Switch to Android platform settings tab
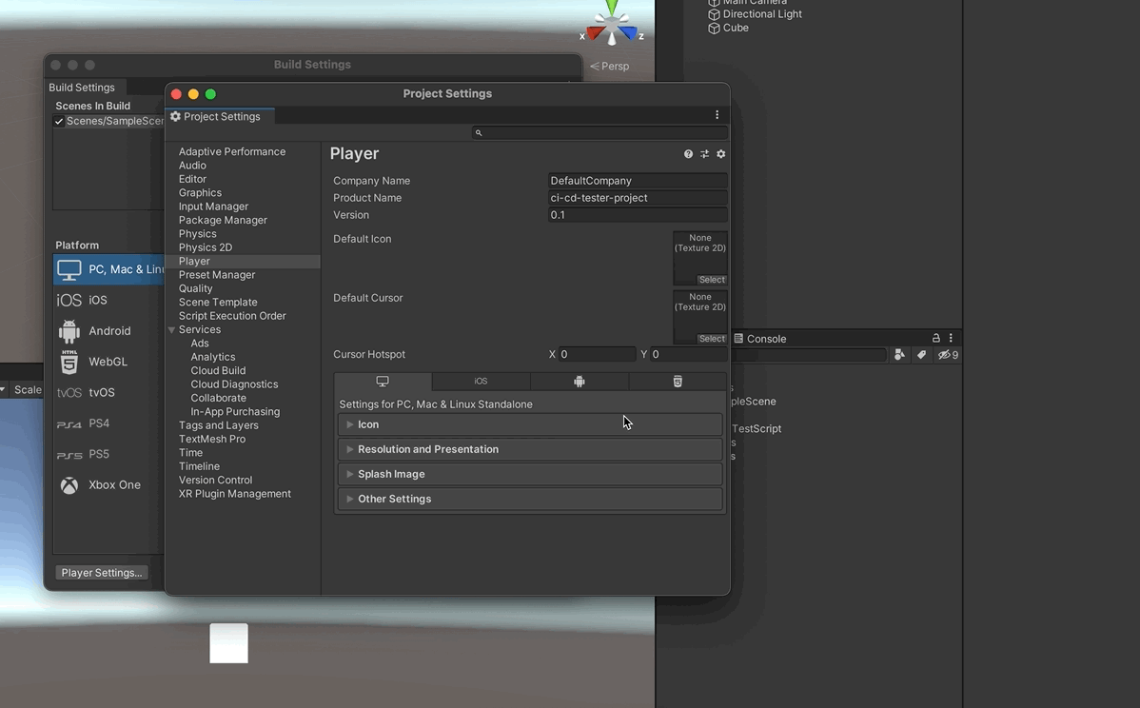 pos(579,381)
